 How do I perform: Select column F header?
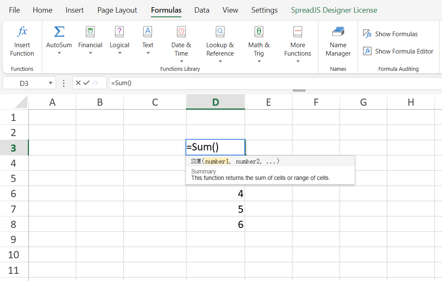point(316,102)
